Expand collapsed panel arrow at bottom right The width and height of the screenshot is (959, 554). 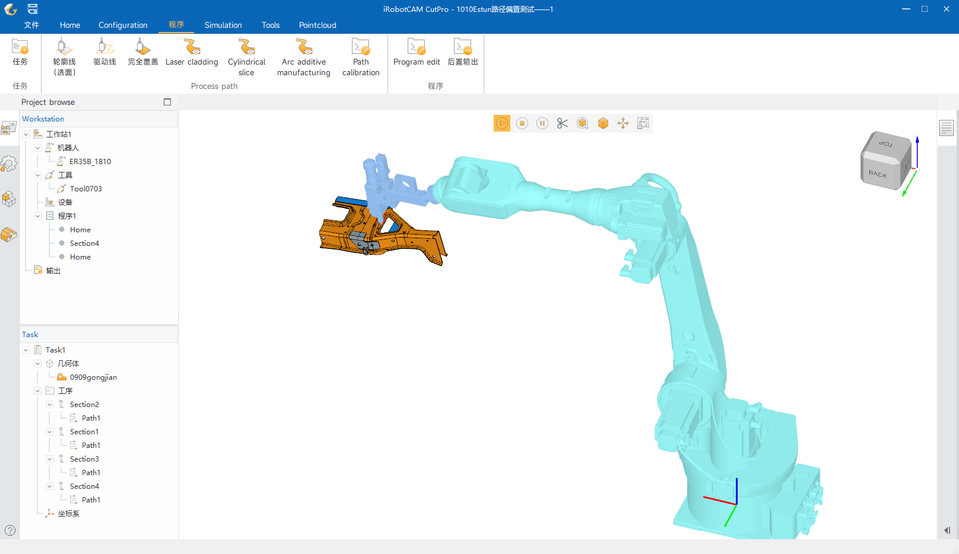point(947,530)
